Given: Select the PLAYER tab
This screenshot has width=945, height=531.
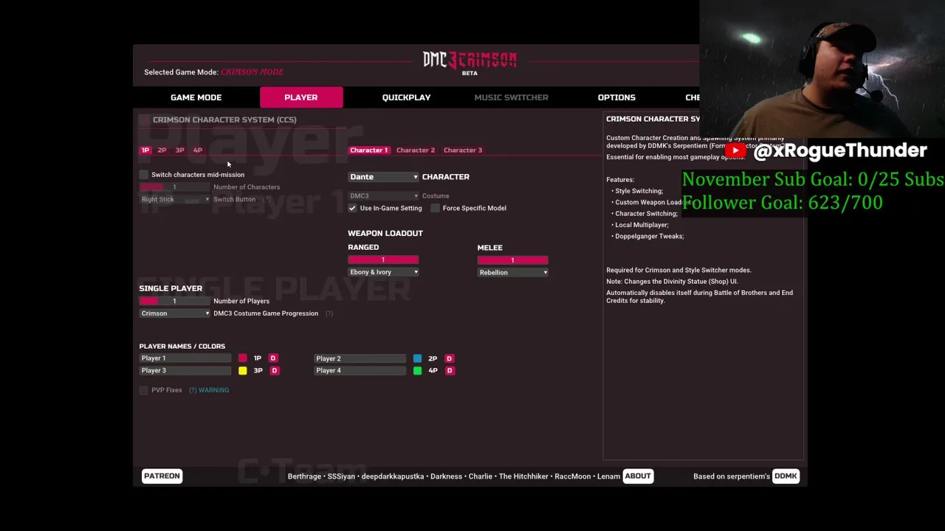Looking at the screenshot, I should (x=301, y=97).
